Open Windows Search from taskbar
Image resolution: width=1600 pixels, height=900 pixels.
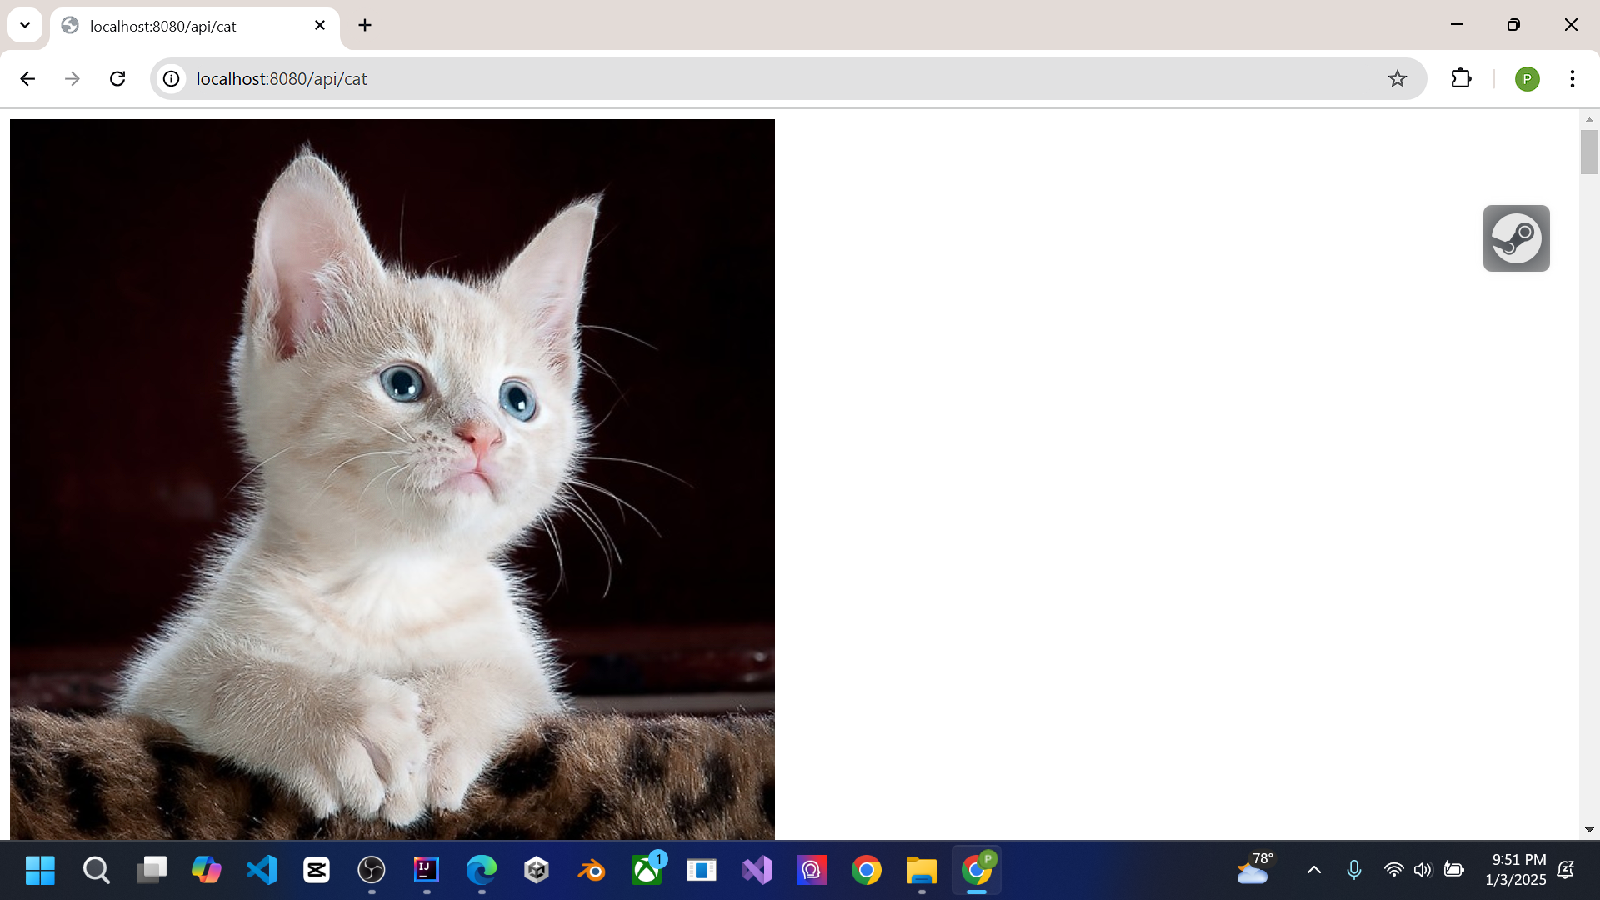click(96, 871)
